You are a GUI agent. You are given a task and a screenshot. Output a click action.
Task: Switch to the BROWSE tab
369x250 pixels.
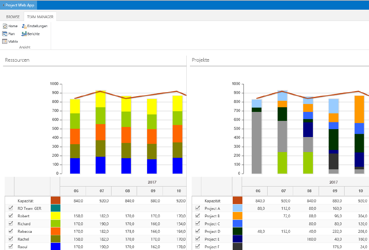point(13,17)
